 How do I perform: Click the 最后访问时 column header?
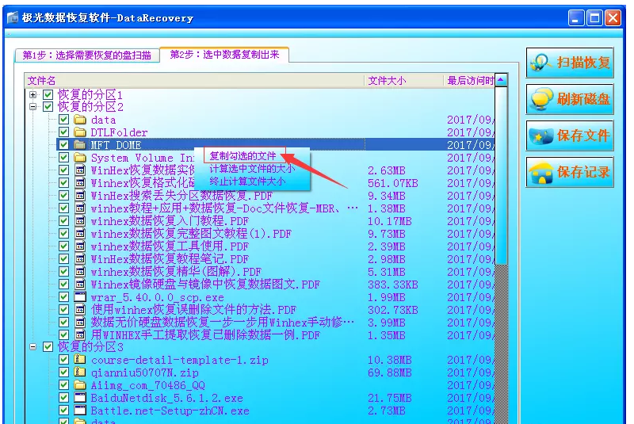(x=469, y=81)
